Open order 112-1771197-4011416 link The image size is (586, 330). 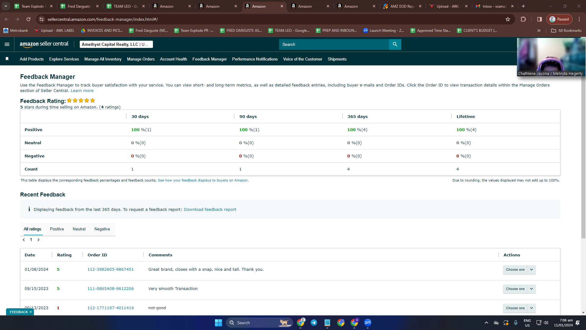pyautogui.click(x=111, y=308)
